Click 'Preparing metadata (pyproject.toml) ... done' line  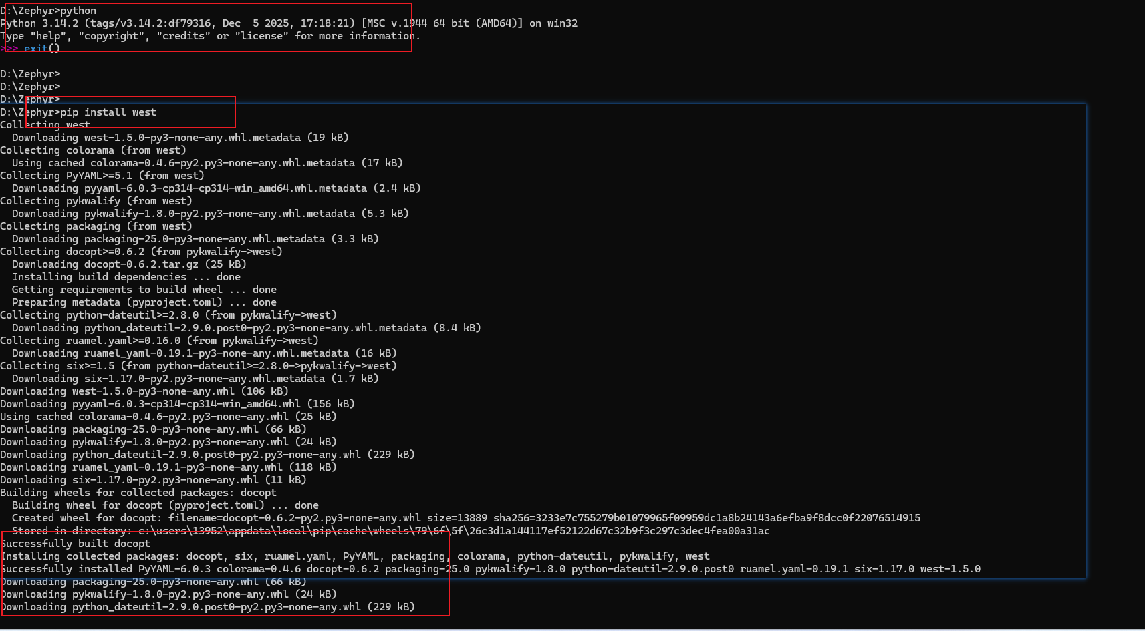(x=144, y=302)
